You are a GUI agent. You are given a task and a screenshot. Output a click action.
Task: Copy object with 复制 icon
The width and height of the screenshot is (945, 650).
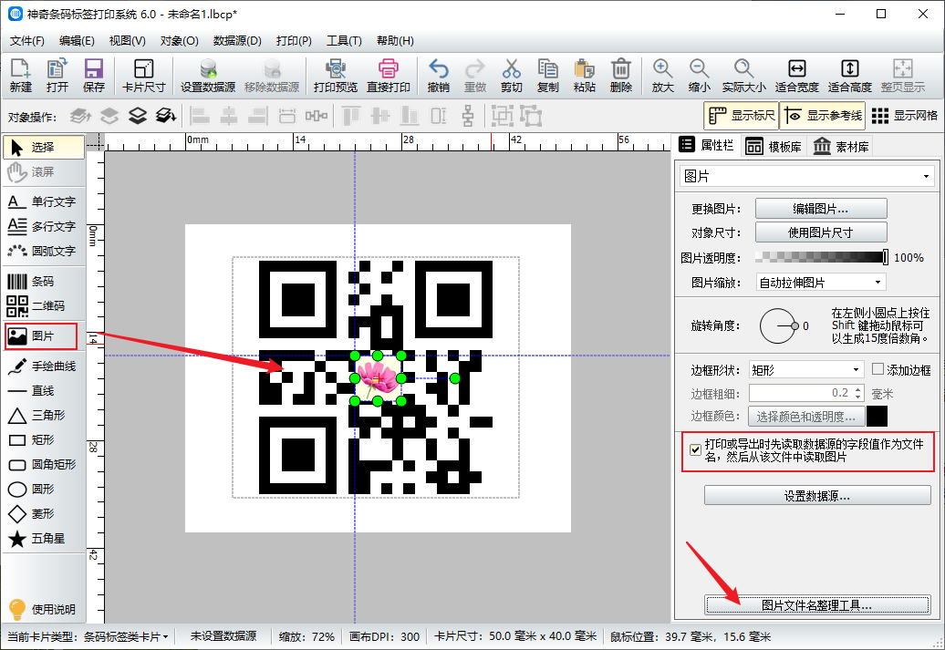(x=548, y=76)
